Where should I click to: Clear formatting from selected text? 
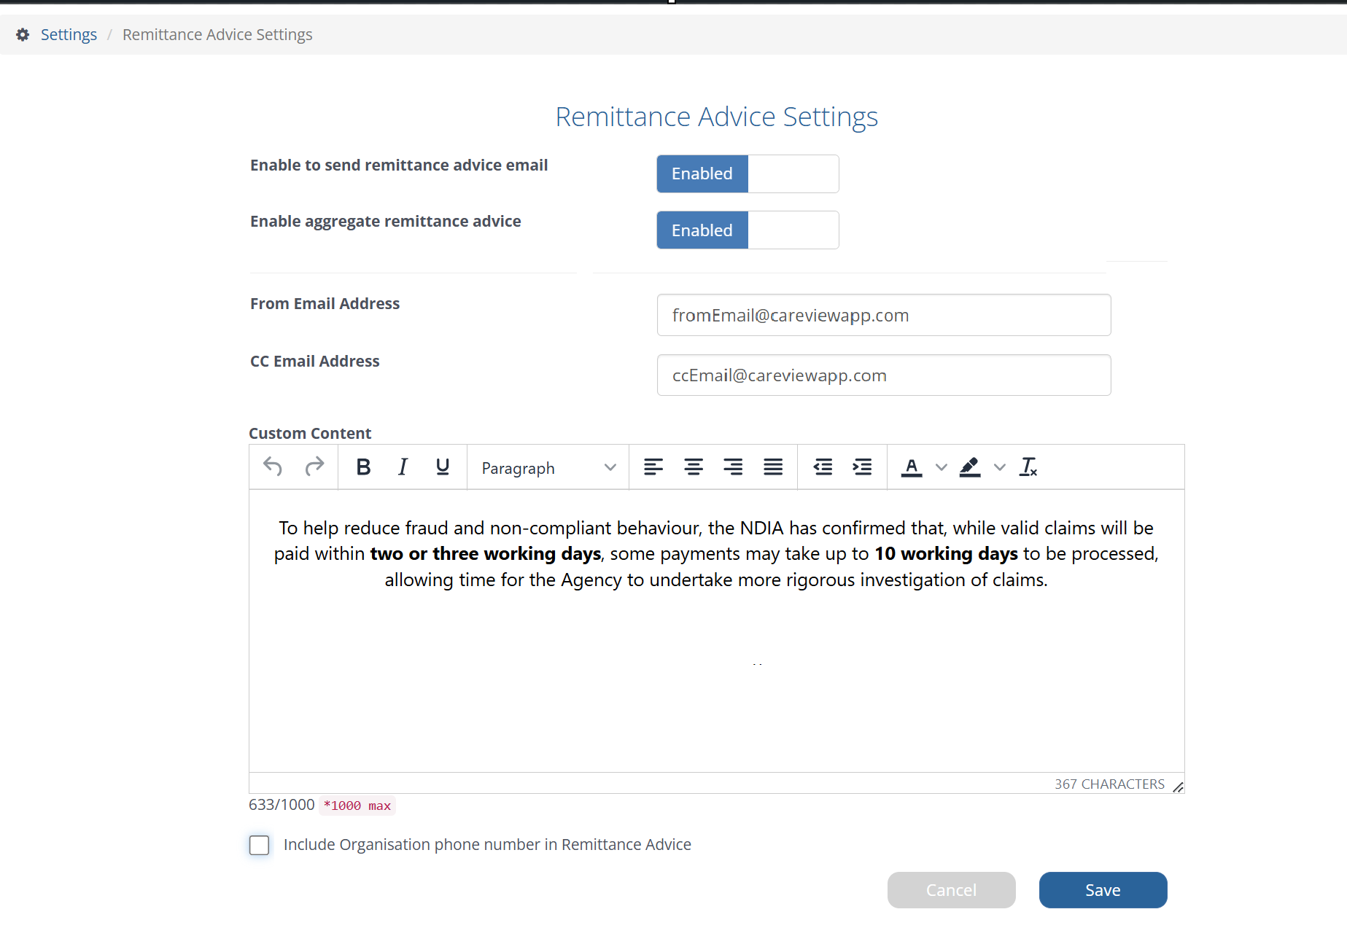pyautogui.click(x=1028, y=467)
